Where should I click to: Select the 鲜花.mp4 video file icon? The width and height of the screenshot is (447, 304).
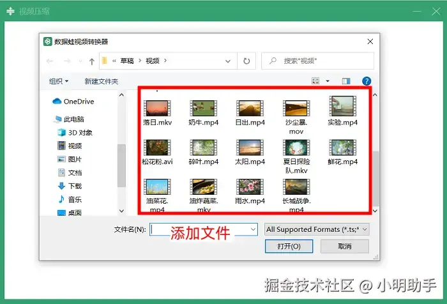[343, 148]
